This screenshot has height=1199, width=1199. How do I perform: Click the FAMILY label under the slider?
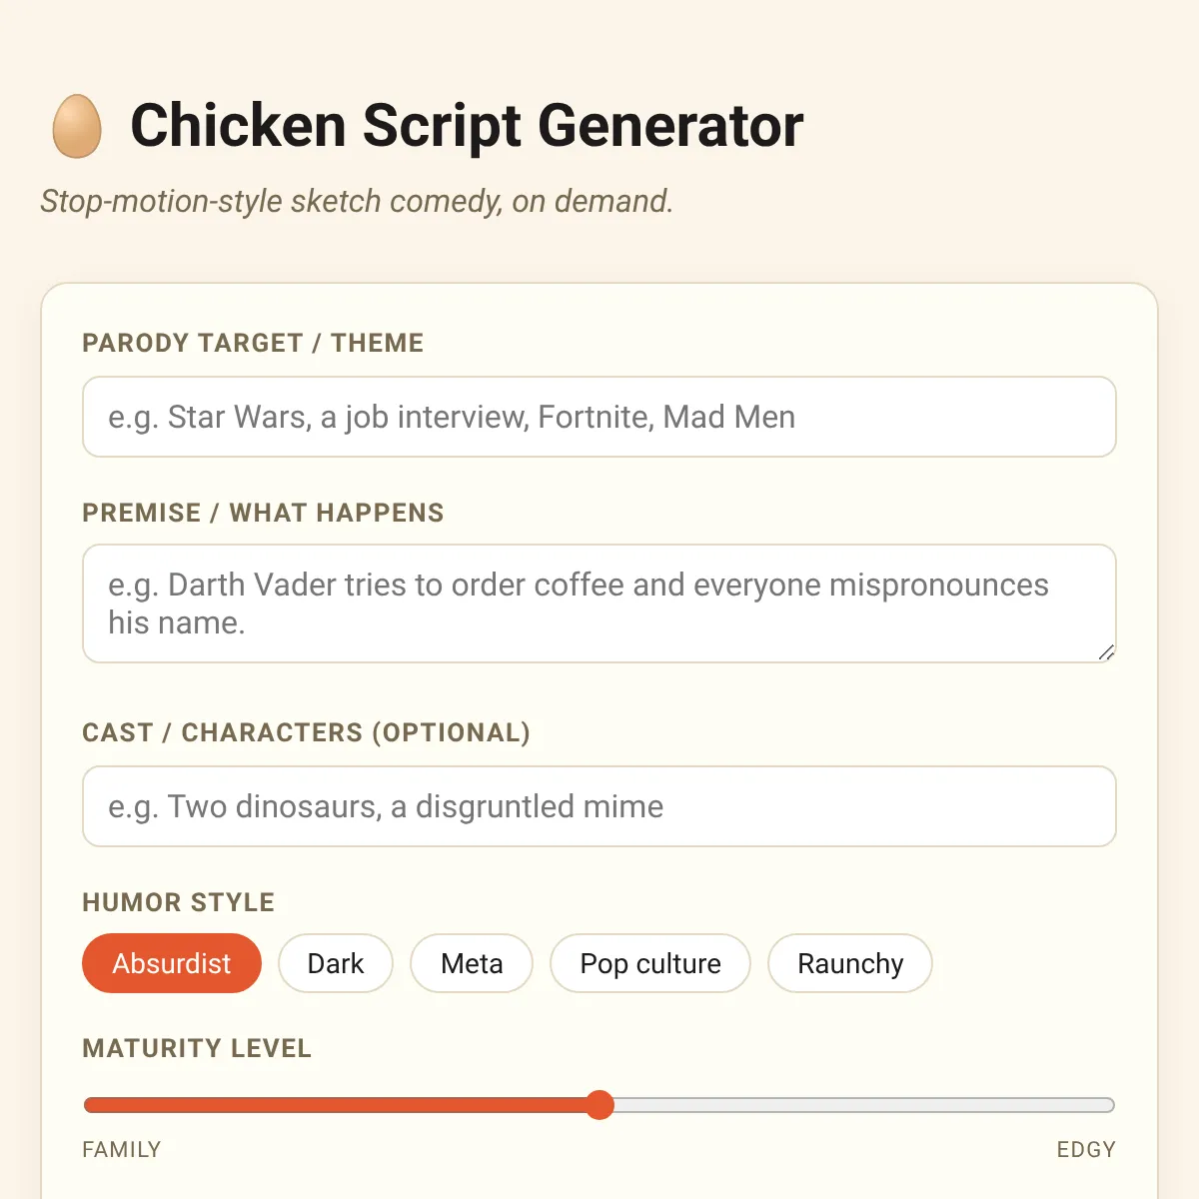[x=122, y=1149]
